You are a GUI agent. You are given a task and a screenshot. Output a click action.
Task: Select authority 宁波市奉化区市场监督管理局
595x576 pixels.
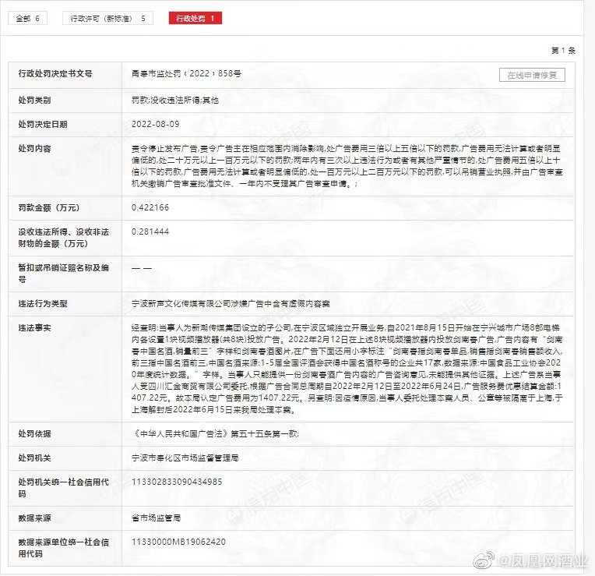pyautogui.click(x=185, y=458)
